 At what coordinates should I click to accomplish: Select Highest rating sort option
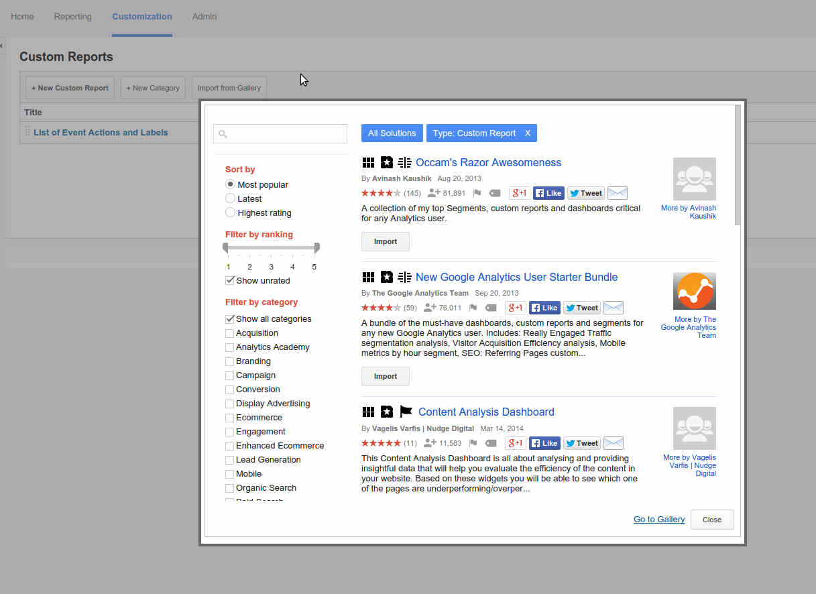pyautogui.click(x=230, y=213)
